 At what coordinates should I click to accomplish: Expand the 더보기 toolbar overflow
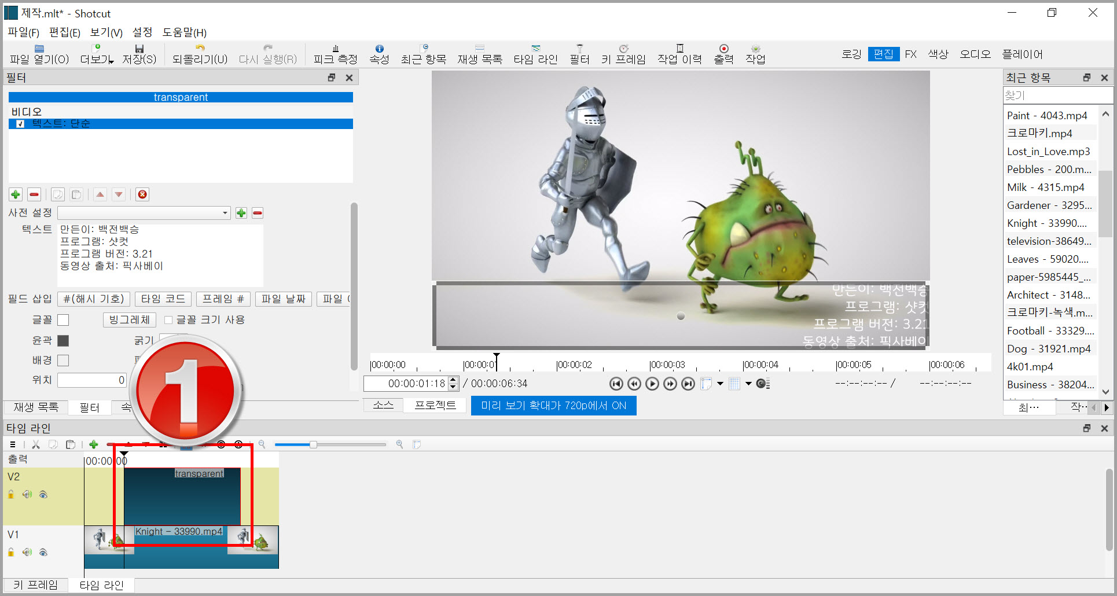click(96, 54)
